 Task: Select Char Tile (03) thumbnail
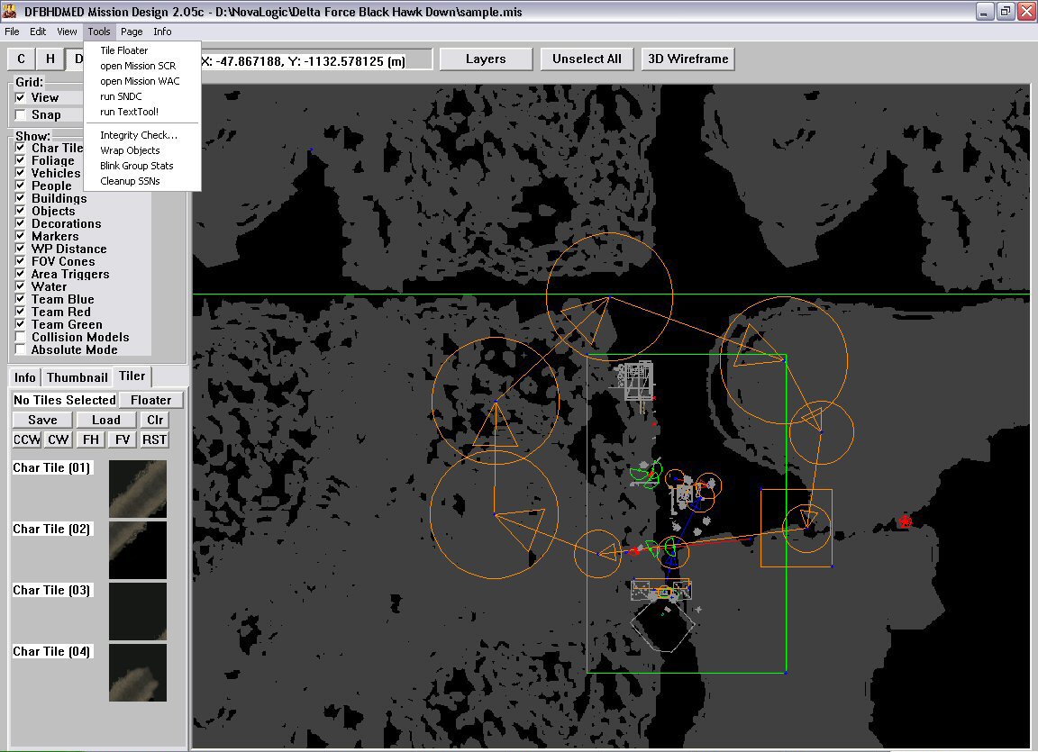pyautogui.click(x=138, y=612)
